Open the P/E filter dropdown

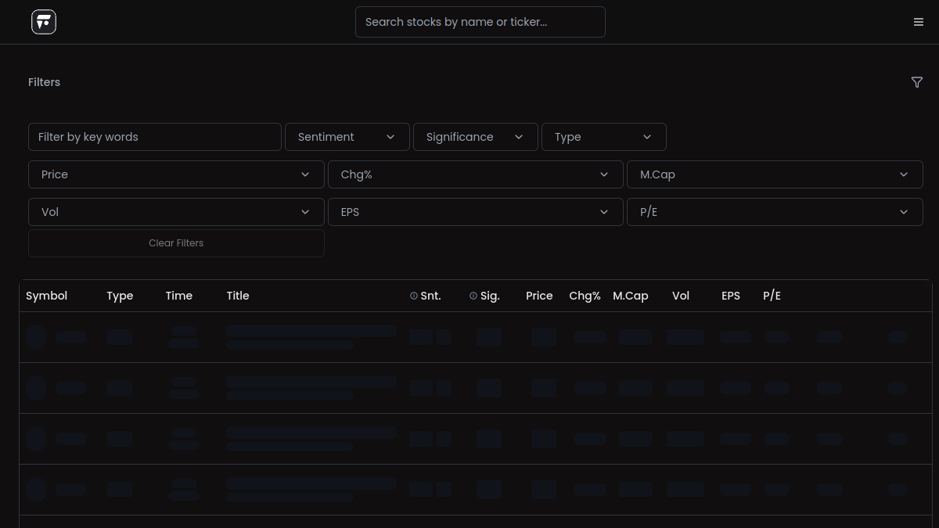click(775, 212)
